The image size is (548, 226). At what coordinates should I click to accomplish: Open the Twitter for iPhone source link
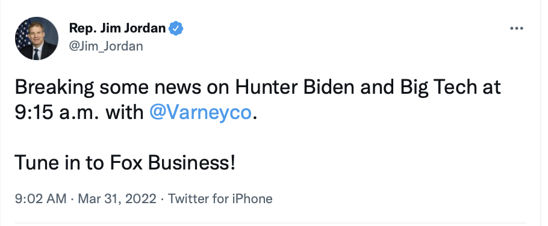220,199
